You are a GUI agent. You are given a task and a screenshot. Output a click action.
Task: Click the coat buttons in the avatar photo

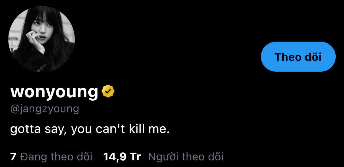click(41, 68)
